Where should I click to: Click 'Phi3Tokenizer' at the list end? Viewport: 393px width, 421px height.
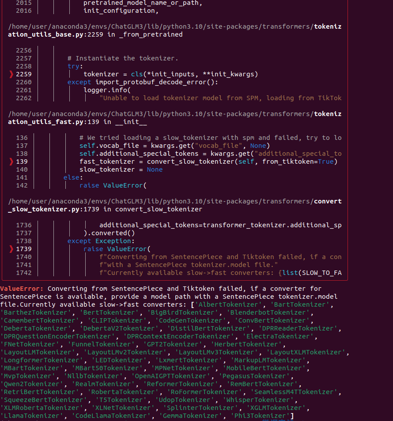[x=260, y=416]
